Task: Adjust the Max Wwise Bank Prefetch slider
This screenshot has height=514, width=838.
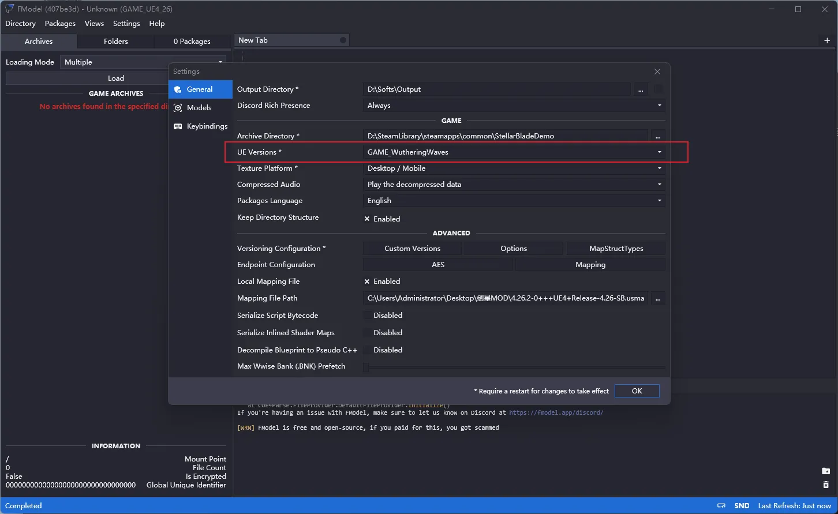Action: [x=366, y=367]
